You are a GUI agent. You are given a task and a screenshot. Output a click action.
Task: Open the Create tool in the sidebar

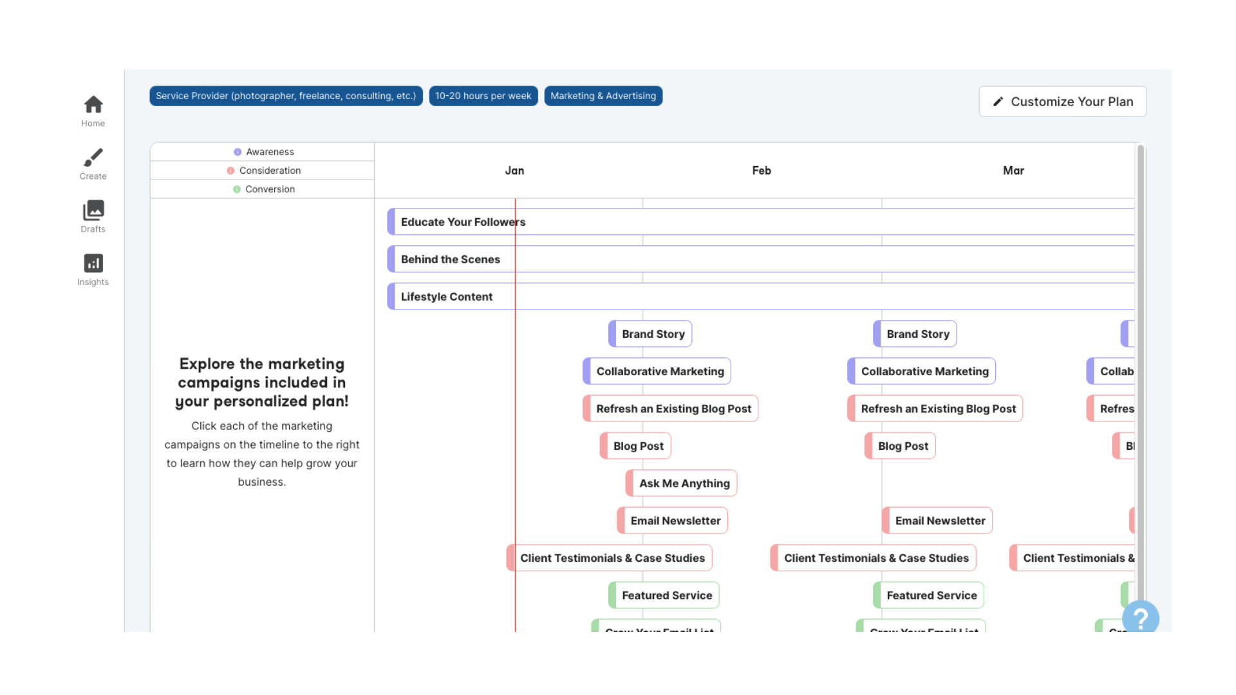pyautogui.click(x=93, y=162)
